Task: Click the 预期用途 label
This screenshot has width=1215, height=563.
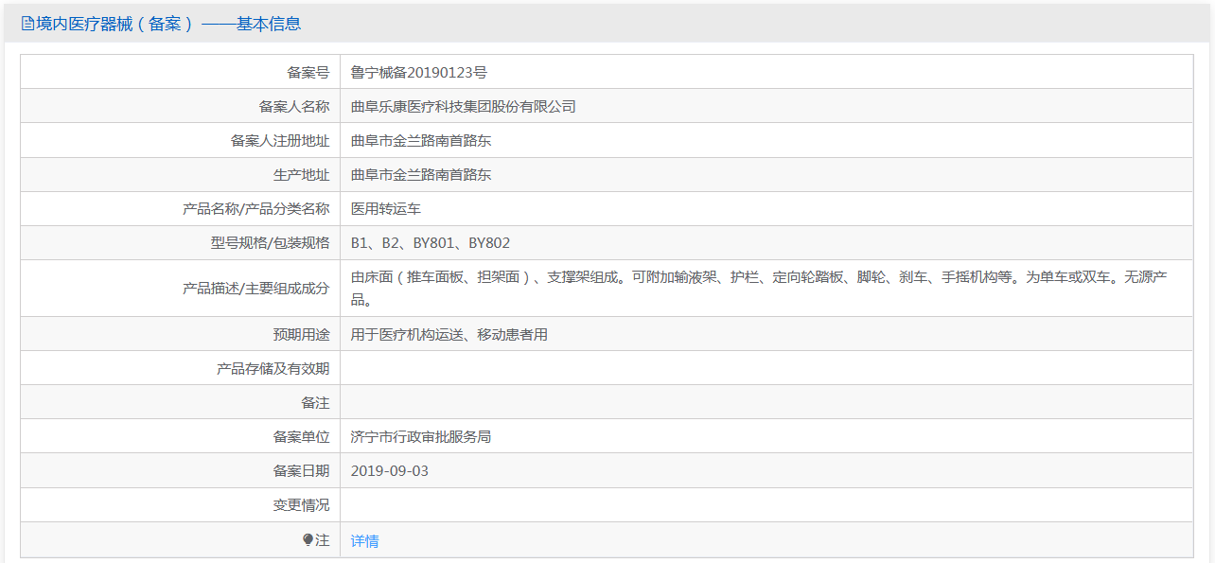Action: coord(301,334)
